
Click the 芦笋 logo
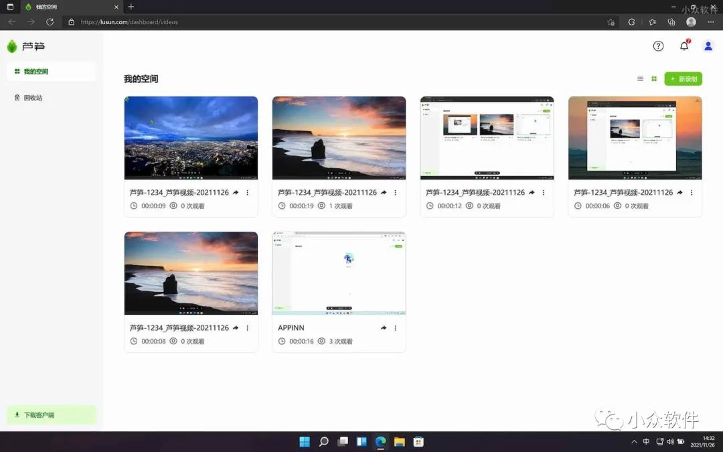pyautogui.click(x=26, y=46)
